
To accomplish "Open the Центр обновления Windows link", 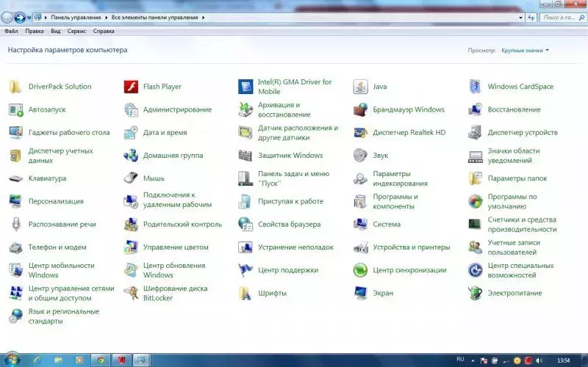I will (174, 270).
